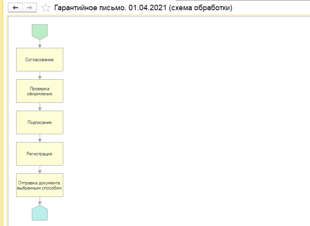Select the Регистрация step block
This screenshot has height=226, width=310.
pos(39,154)
